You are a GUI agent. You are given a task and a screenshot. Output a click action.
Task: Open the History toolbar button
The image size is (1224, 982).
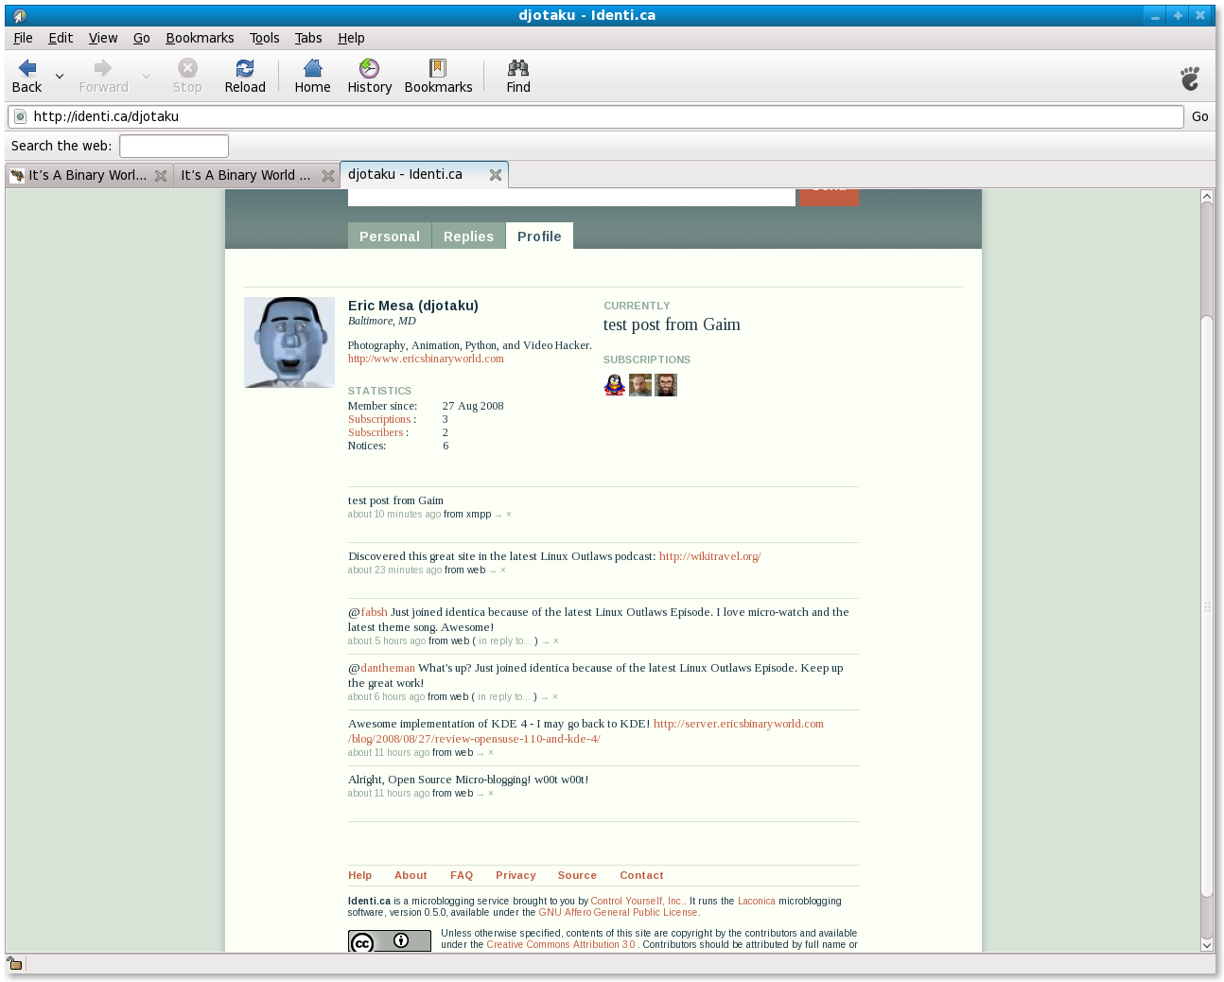coord(369,76)
